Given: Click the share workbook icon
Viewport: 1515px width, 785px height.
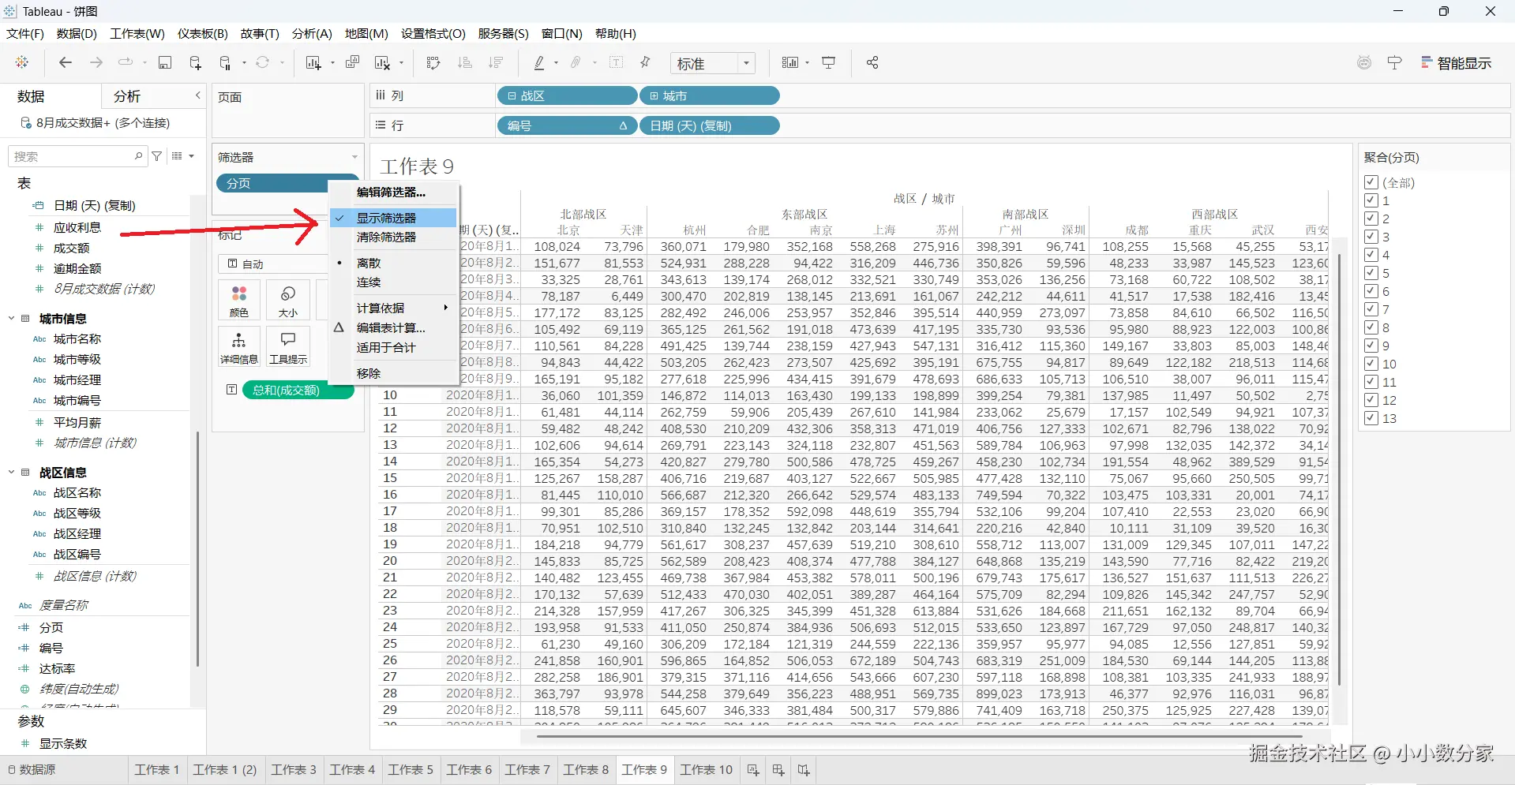Looking at the screenshot, I should coord(872,62).
